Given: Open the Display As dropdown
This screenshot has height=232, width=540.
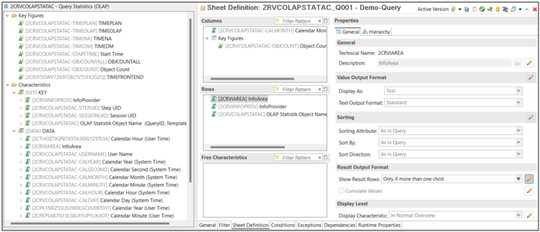Looking at the screenshot, I should tap(519, 91).
